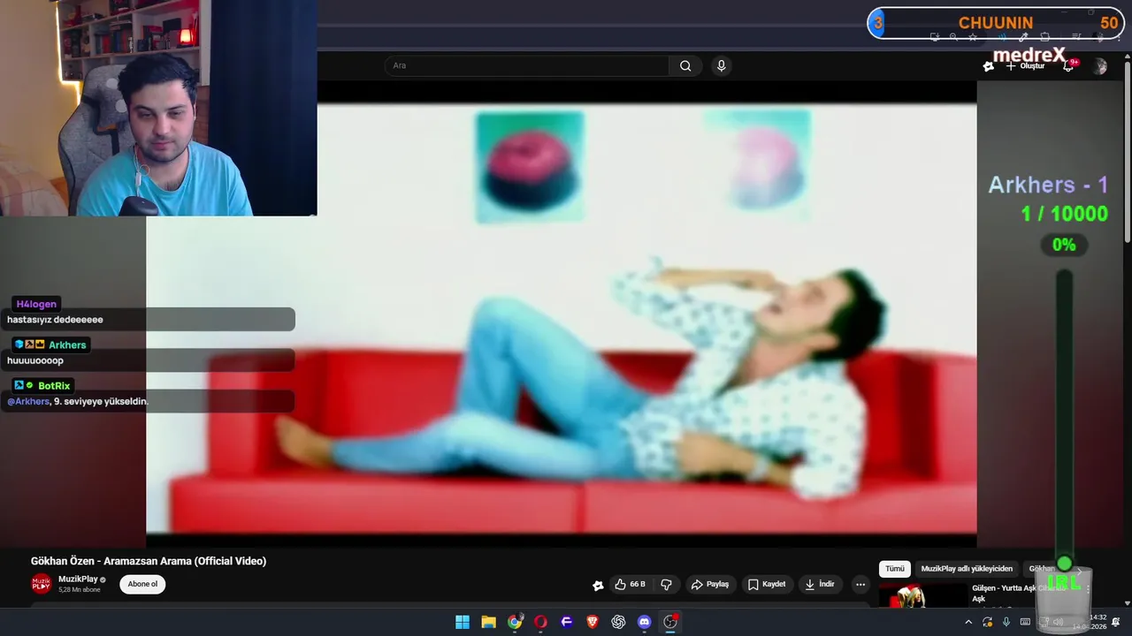Image resolution: width=1132 pixels, height=636 pixels.
Task: Download the video with İndir
Action: coord(820,584)
